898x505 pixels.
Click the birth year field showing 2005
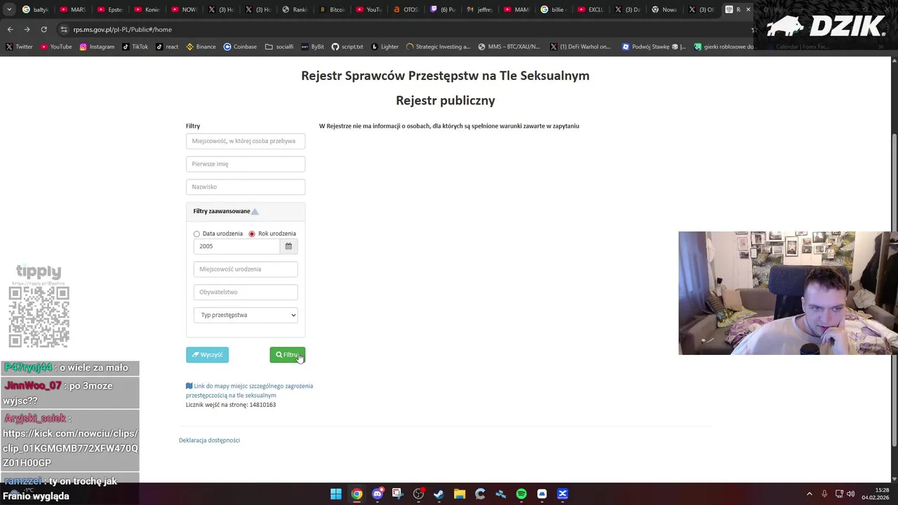pos(236,246)
